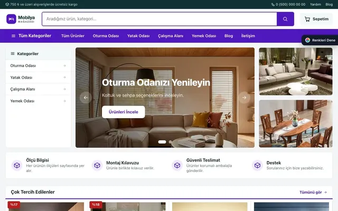
Task: Open Çalışma Alanı in the navigation bar
Action: (x=171, y=36)
